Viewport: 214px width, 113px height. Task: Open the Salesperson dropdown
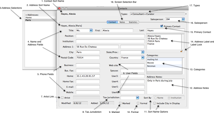183,19
